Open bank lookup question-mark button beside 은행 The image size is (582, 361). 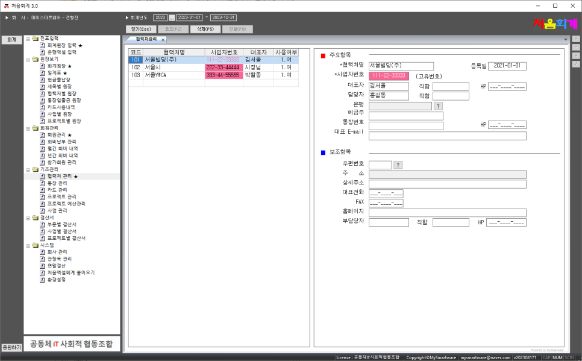coord(438,106)
